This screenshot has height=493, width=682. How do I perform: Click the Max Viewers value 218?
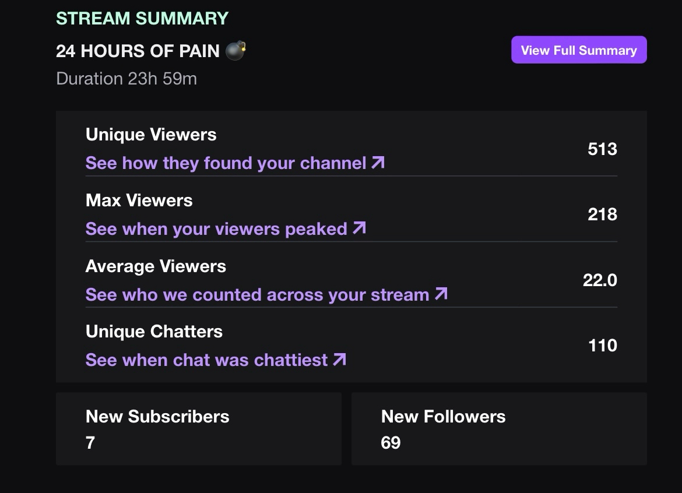coord(602,214)
